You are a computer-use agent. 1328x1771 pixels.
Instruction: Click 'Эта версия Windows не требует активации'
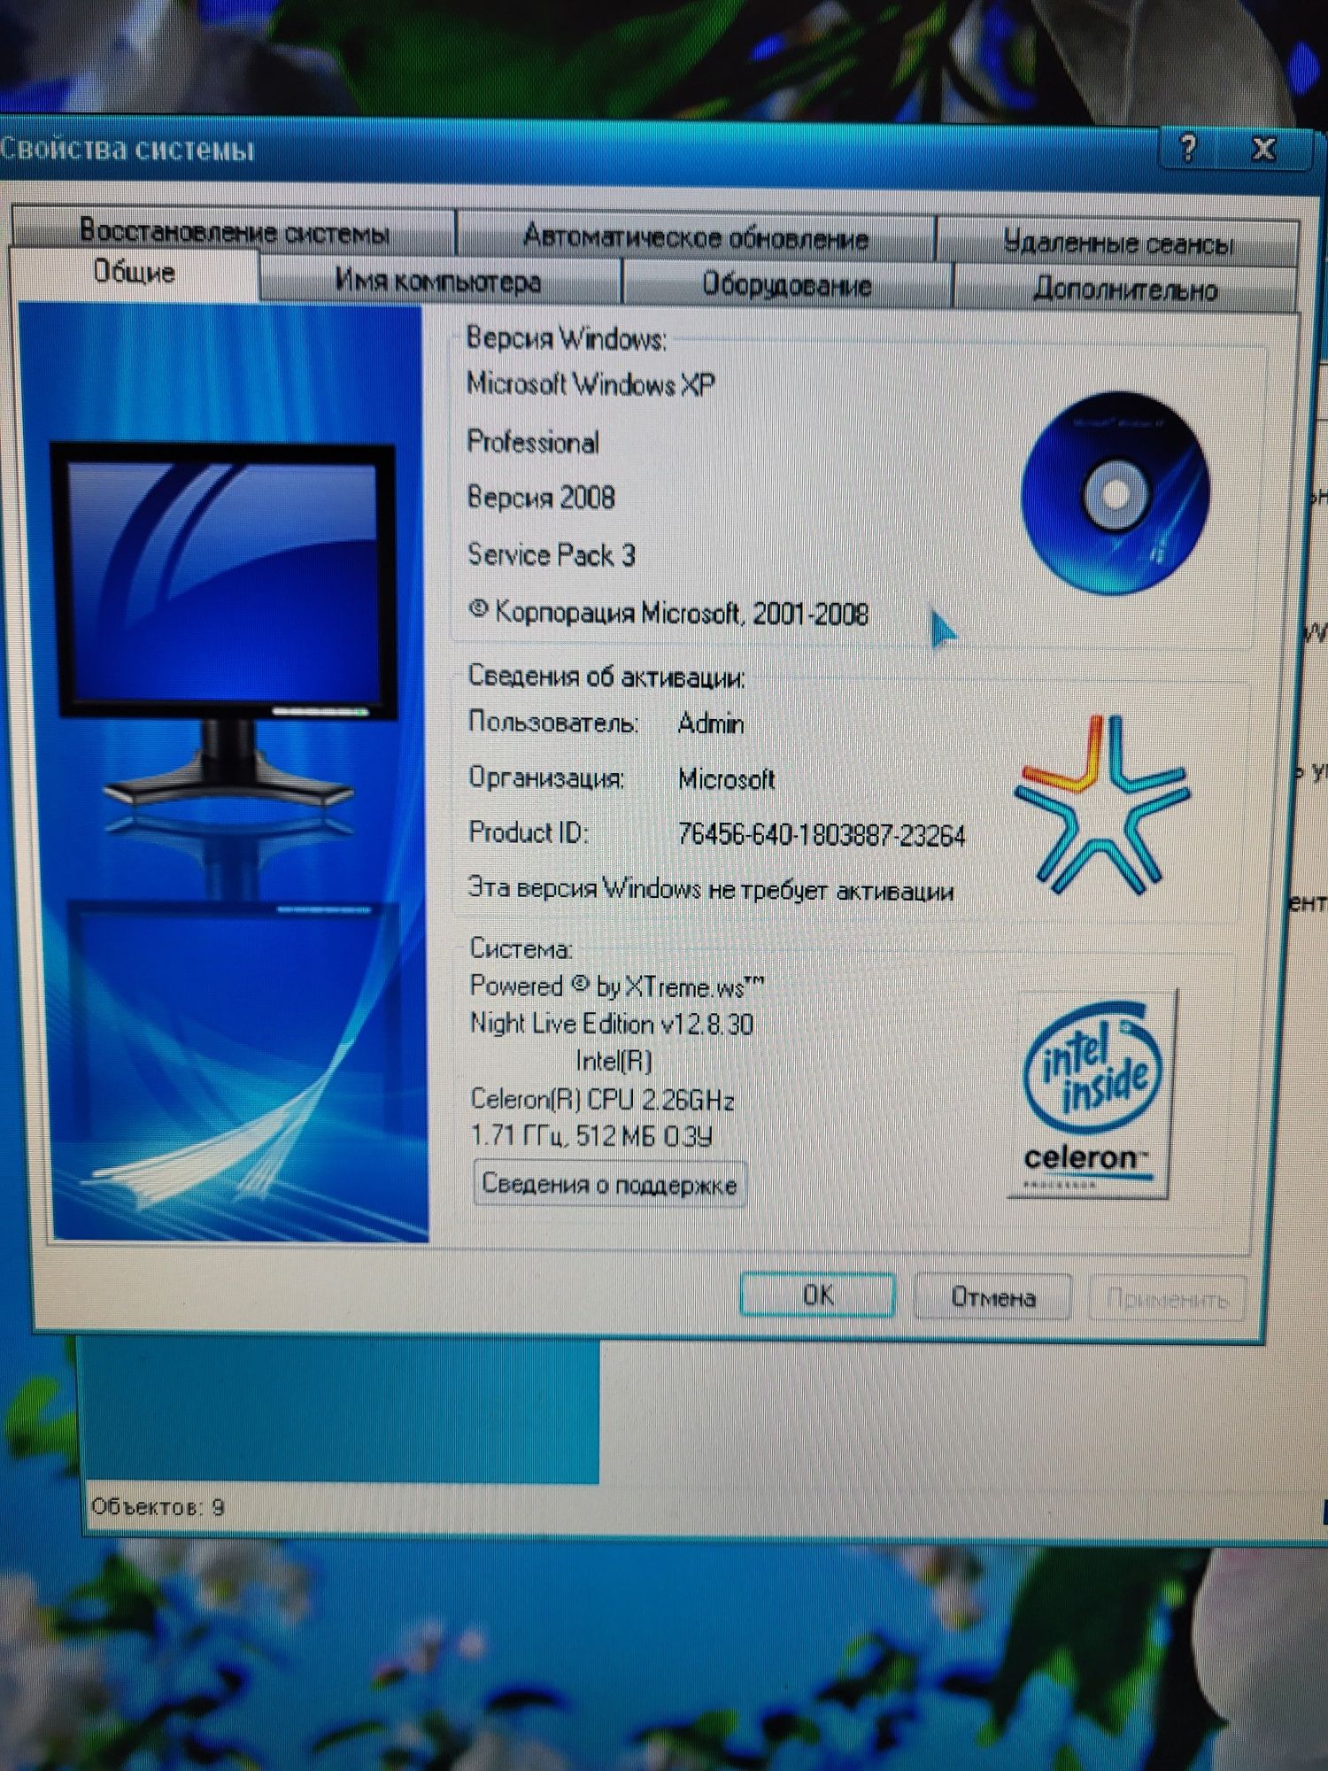[711, 889]
